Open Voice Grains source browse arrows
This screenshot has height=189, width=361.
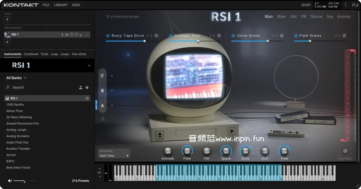coord(275,36)
